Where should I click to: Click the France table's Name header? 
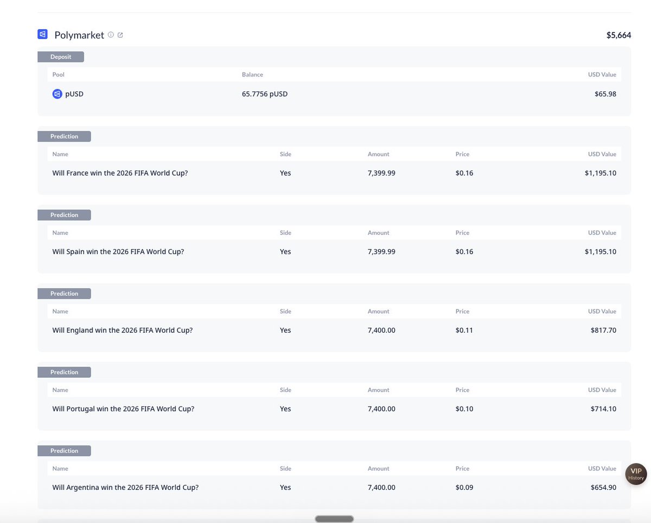click(60, 154)
